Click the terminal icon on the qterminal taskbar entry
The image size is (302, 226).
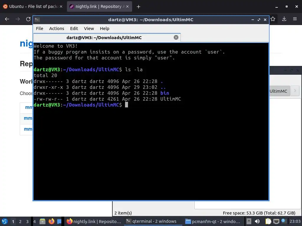pos(129,221)
